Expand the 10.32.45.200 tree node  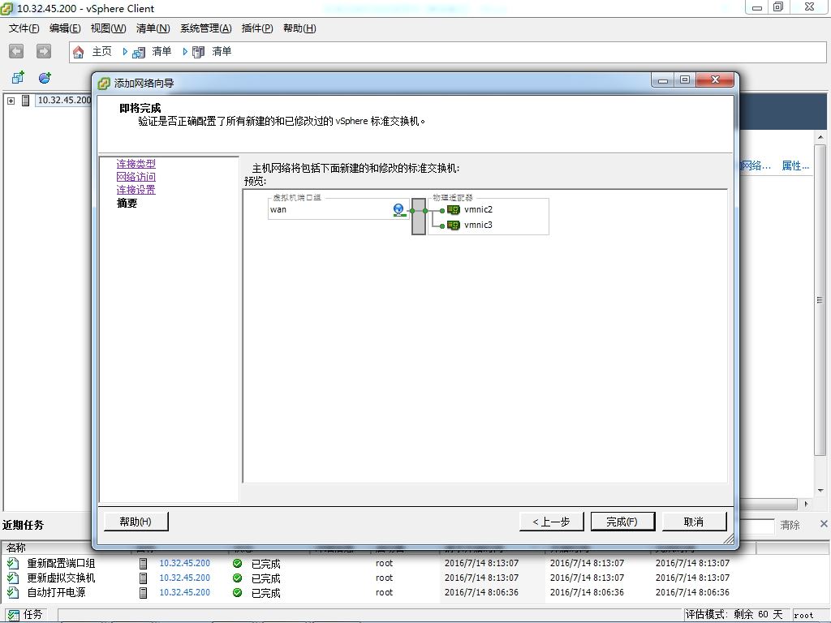pyautogui.click(x=11, y=100)
